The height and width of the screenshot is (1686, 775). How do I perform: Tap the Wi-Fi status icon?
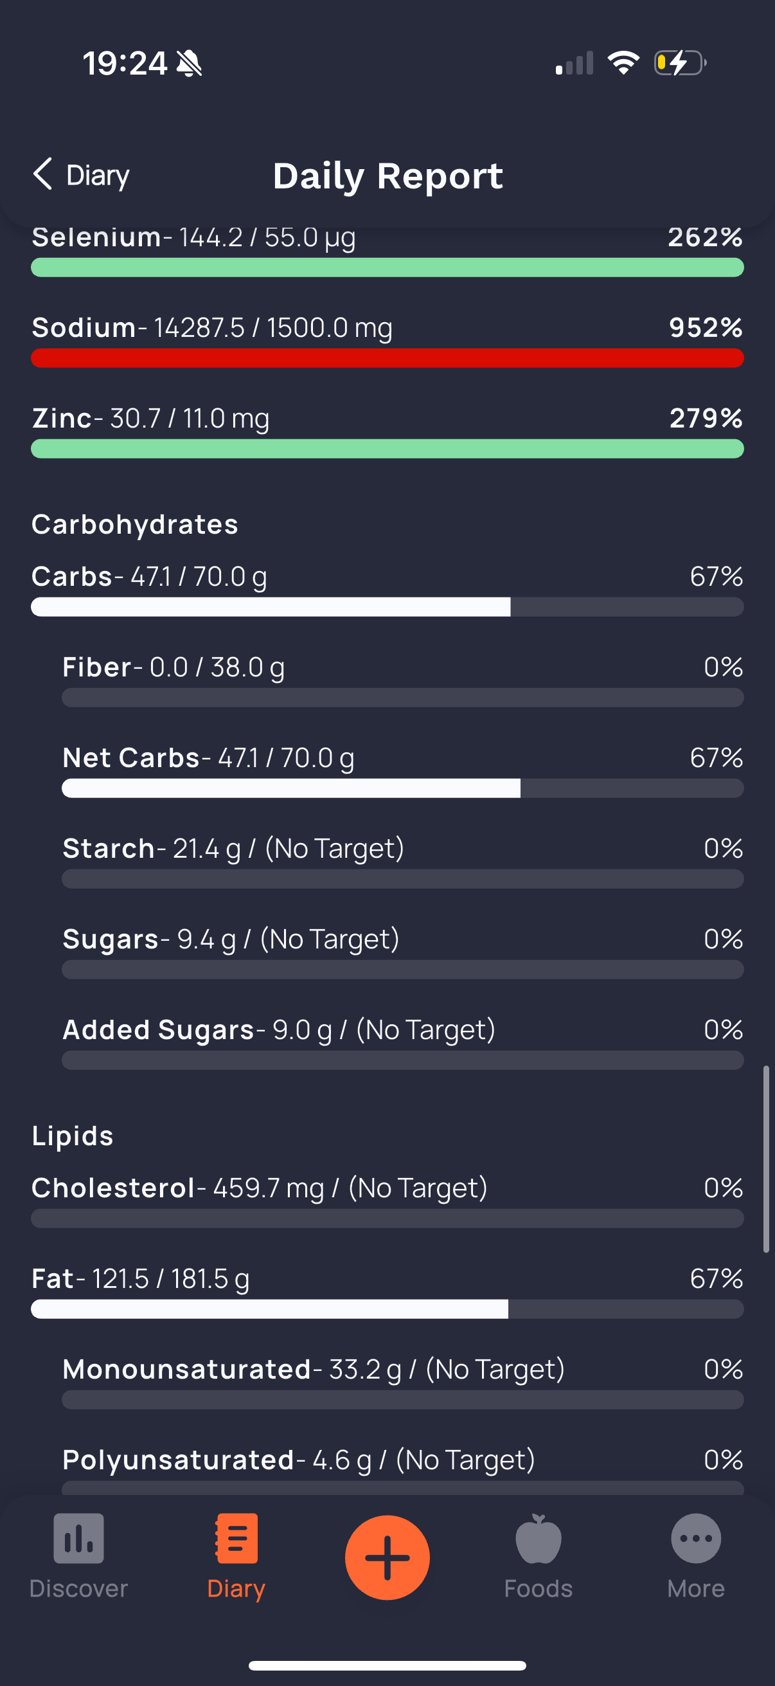click(623, 63)
